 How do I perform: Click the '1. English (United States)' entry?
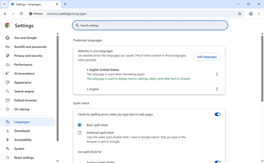point(103,70)
